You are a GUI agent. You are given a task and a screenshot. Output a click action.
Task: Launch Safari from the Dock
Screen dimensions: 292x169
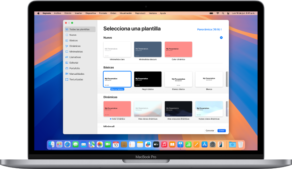tap(67, 144)
